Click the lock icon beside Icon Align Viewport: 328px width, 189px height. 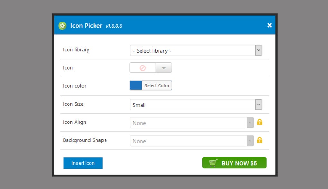click(x=260, y=122)
